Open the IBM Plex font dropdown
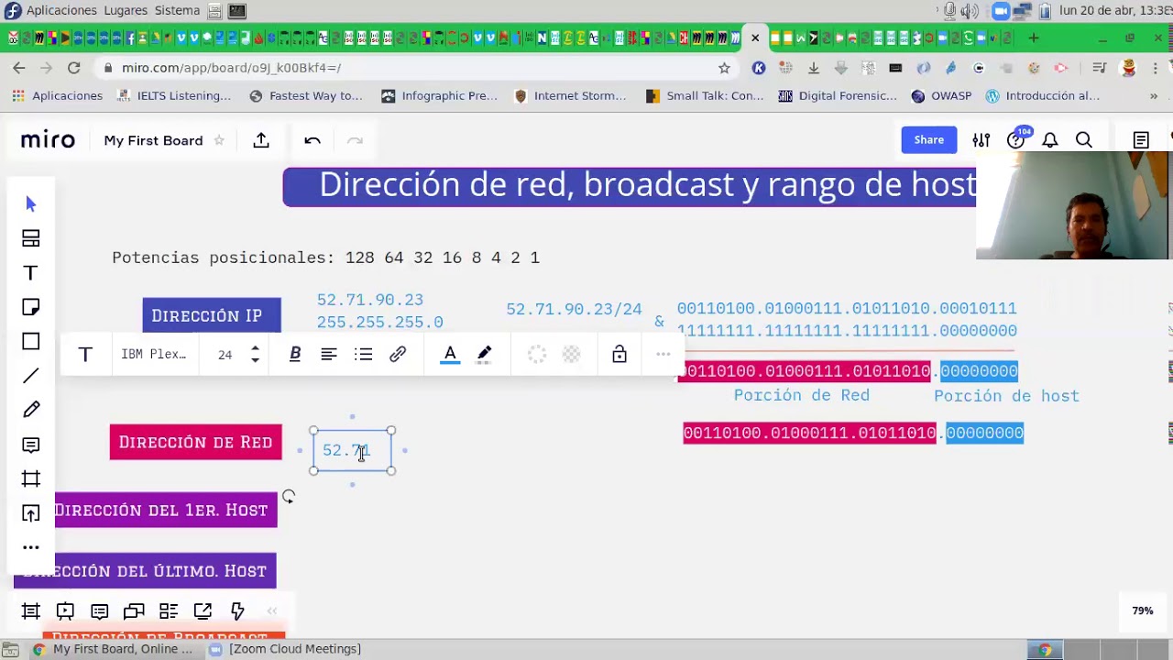1173x660 pixels. pyautogui.click(x=154, y=354)
